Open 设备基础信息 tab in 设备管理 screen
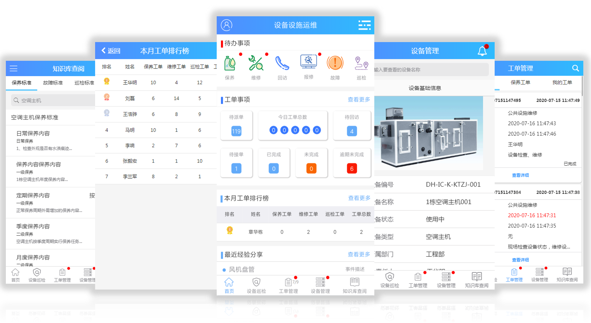Screen dimensions: 591x323 click(x=425, y=88)
